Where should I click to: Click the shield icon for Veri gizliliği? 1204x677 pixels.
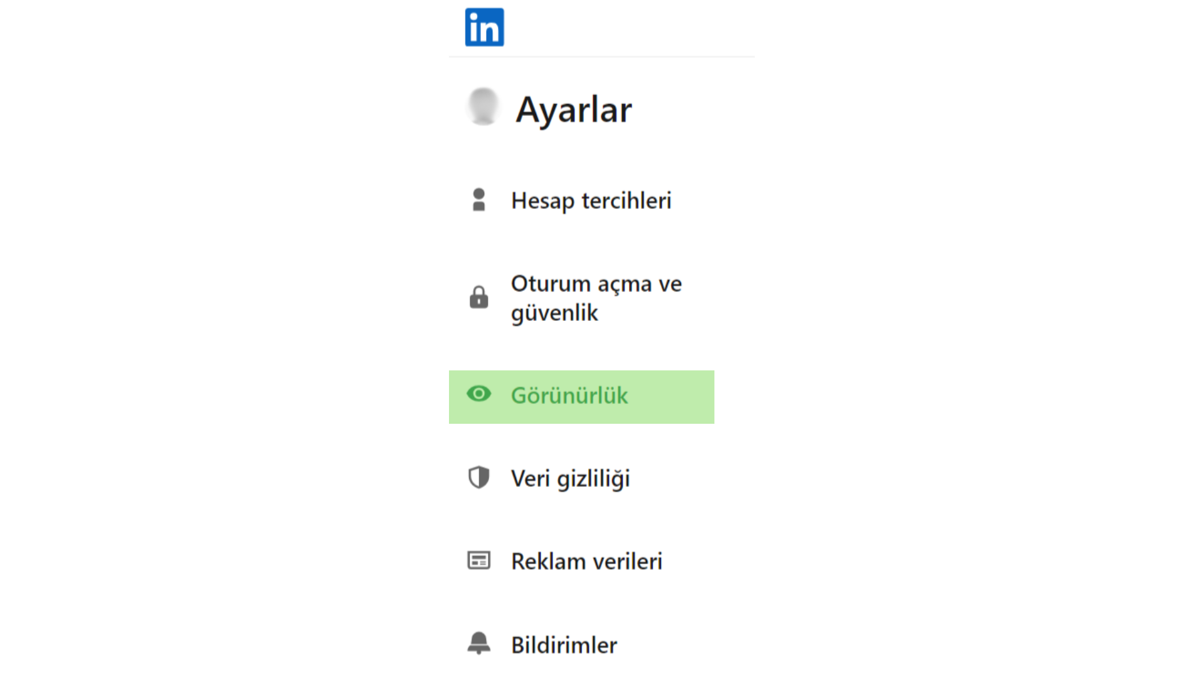point(478,478)
